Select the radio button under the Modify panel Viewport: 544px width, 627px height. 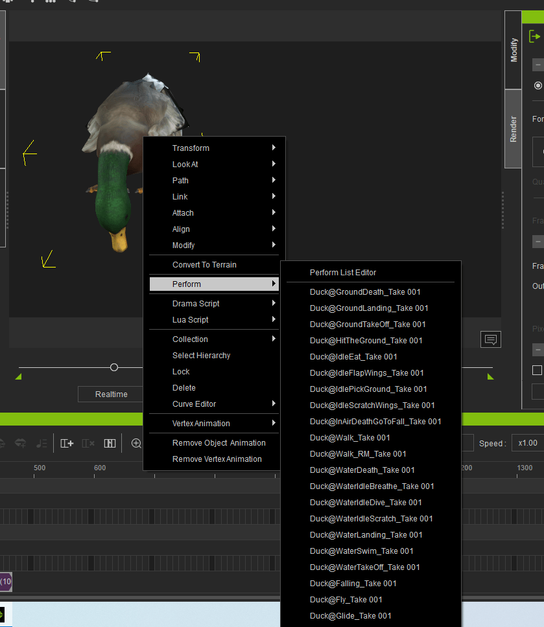point(538,85)
